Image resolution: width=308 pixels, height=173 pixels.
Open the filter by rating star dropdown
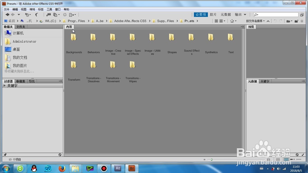233,21
